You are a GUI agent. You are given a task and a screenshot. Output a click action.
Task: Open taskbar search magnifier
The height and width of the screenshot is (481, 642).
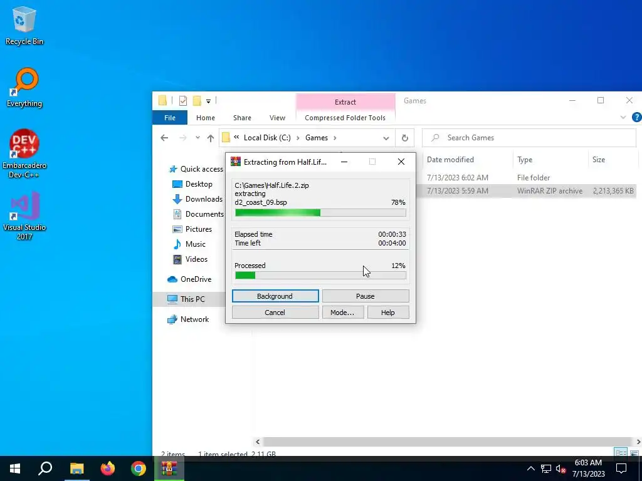coord(45,468)
